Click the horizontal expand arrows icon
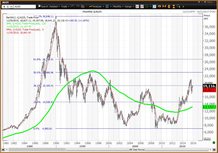218x153 pixels. (159, 6)
